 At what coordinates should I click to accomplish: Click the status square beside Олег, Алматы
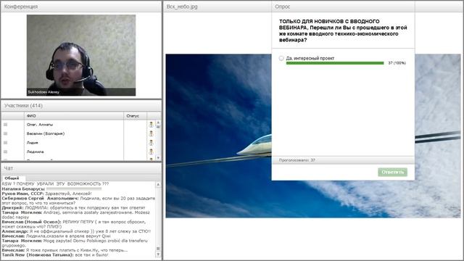tap(5, 125)
